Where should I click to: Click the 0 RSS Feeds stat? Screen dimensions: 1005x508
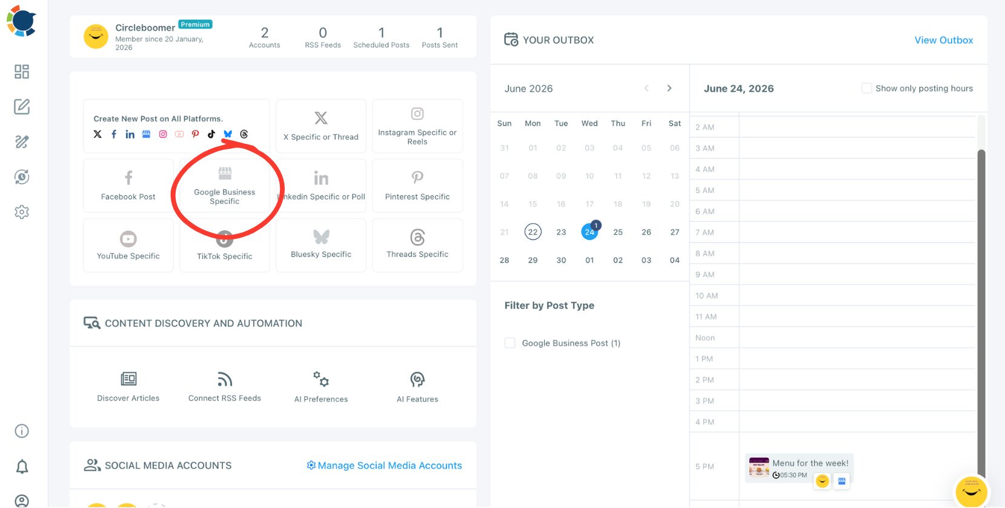pyautogui.click(x=323, y=37)
